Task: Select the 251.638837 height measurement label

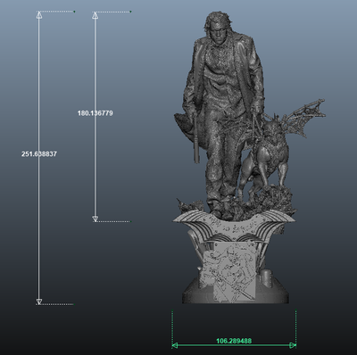Action: click(39, 154)
